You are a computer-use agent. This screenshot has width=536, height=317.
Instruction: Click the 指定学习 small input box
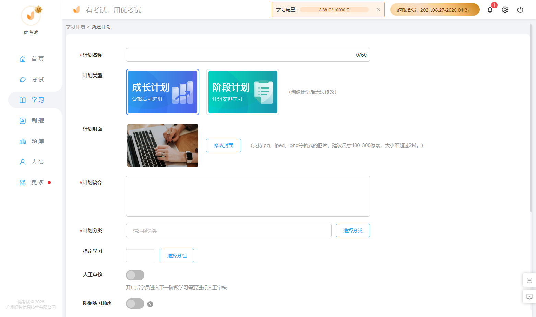coord(140,256)
